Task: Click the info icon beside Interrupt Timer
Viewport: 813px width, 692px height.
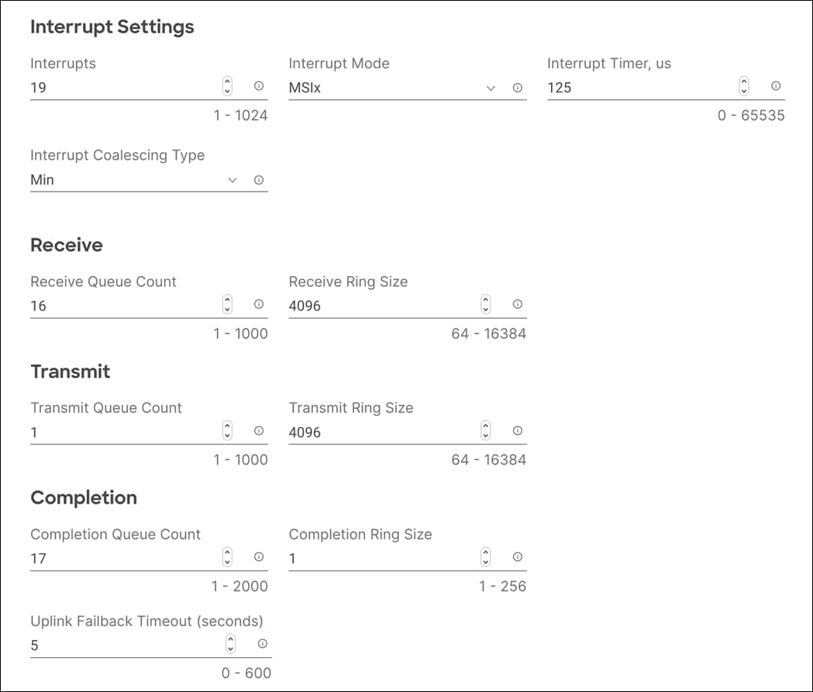Action: (x=775, y=87)
